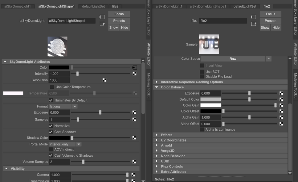Click the black SkyDome Color swatch
This screenshot has width=298, height=182.
(59, 67)
